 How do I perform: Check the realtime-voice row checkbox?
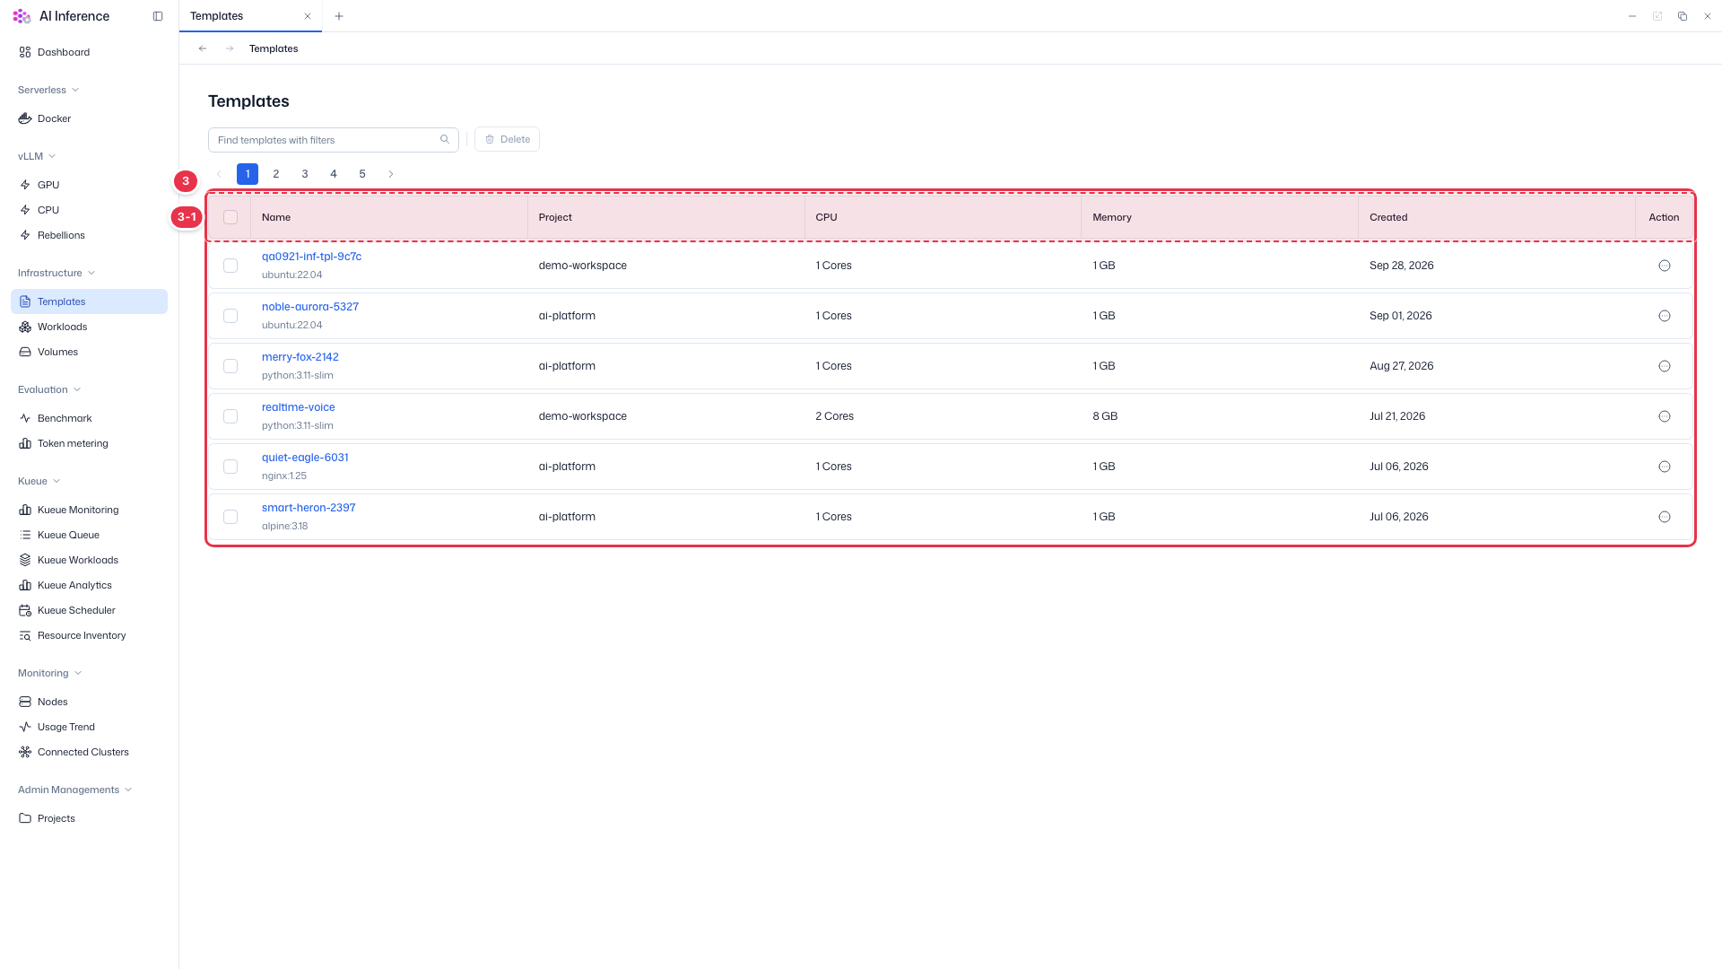(230, 416)
